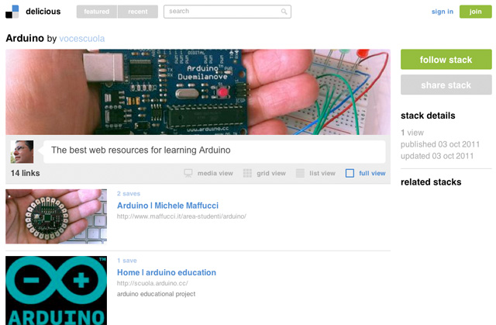Switch to the recent tab
This screenshot has height=325, width=496.
point(138,12)
